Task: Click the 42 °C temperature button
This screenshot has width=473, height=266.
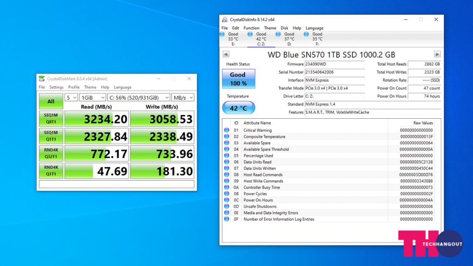Action: pyautogui.click(x=238, y=108)
